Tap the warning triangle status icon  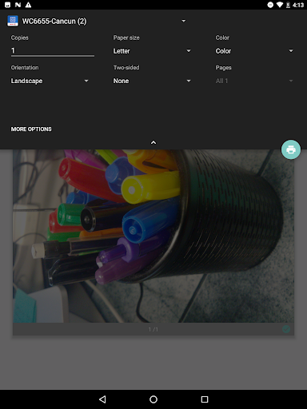tap(28, 5)
